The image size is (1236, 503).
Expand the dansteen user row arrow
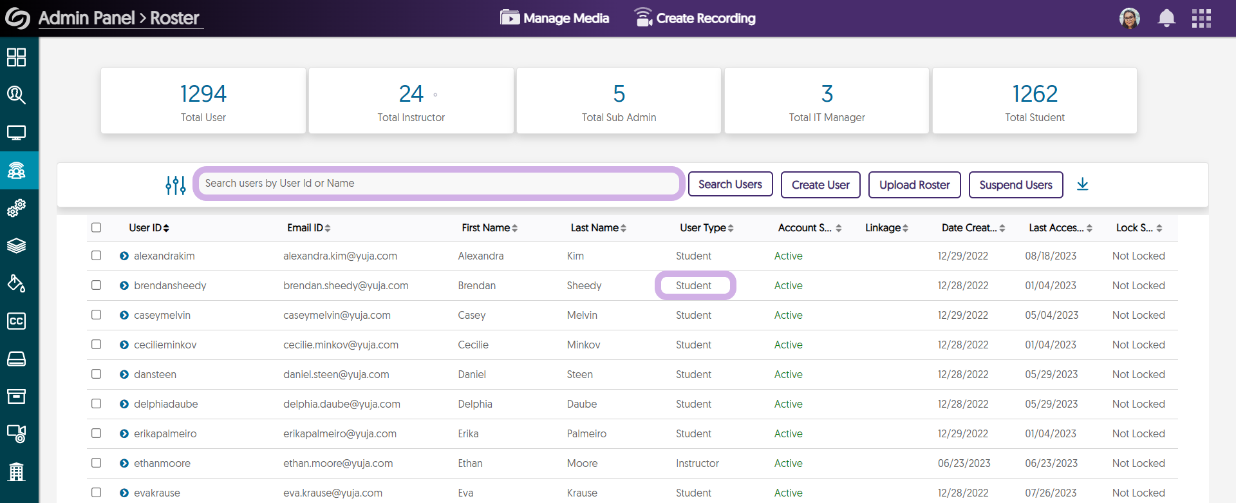coord(124,374)
